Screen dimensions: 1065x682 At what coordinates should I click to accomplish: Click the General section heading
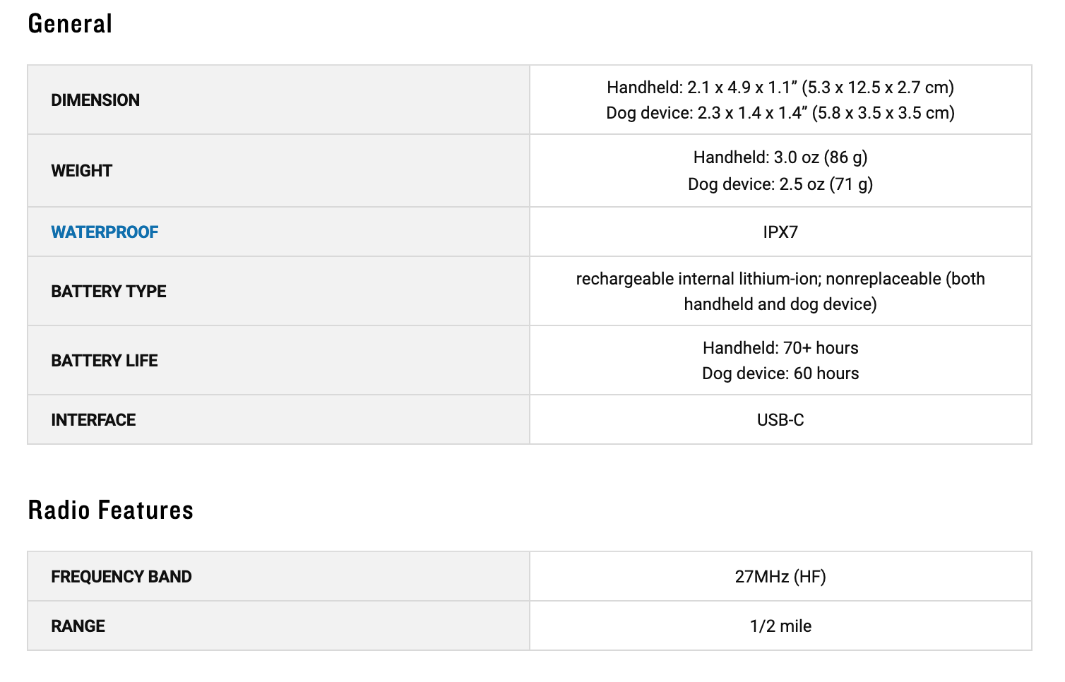(x=70, y=24)
